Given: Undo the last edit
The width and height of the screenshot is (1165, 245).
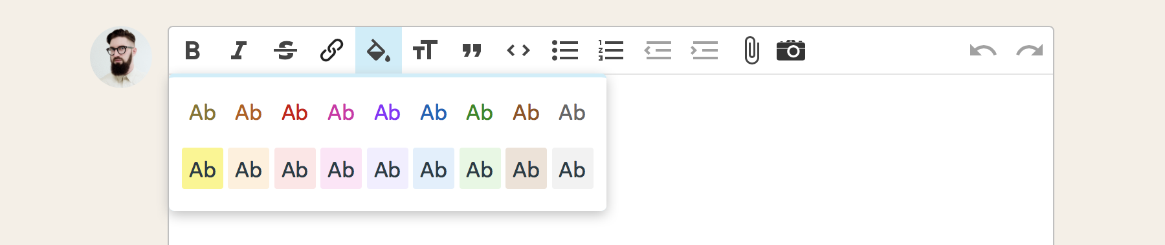Looking at the screenshot, I should 983,50.
